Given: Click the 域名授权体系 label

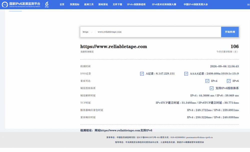Looking at the screenshot, I should tap(88, 88).
